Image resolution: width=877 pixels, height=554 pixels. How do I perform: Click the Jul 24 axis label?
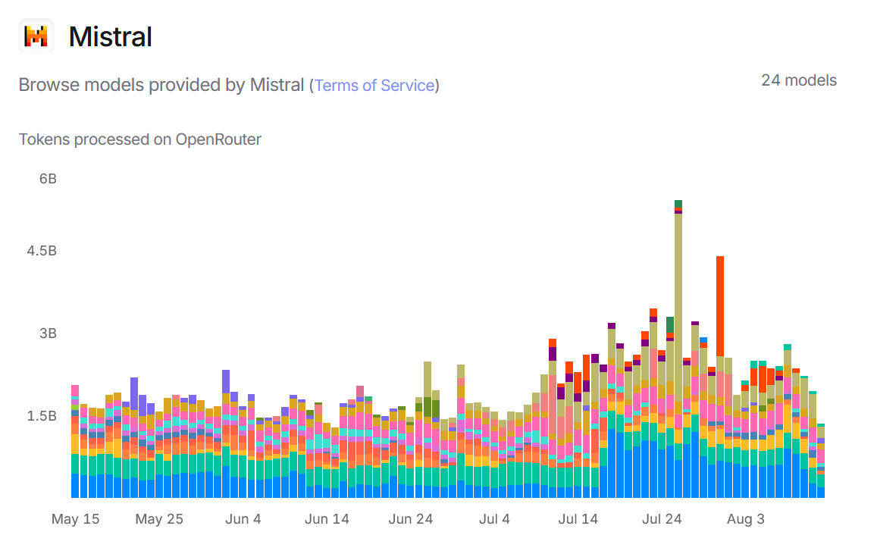(x=662, y=519)
